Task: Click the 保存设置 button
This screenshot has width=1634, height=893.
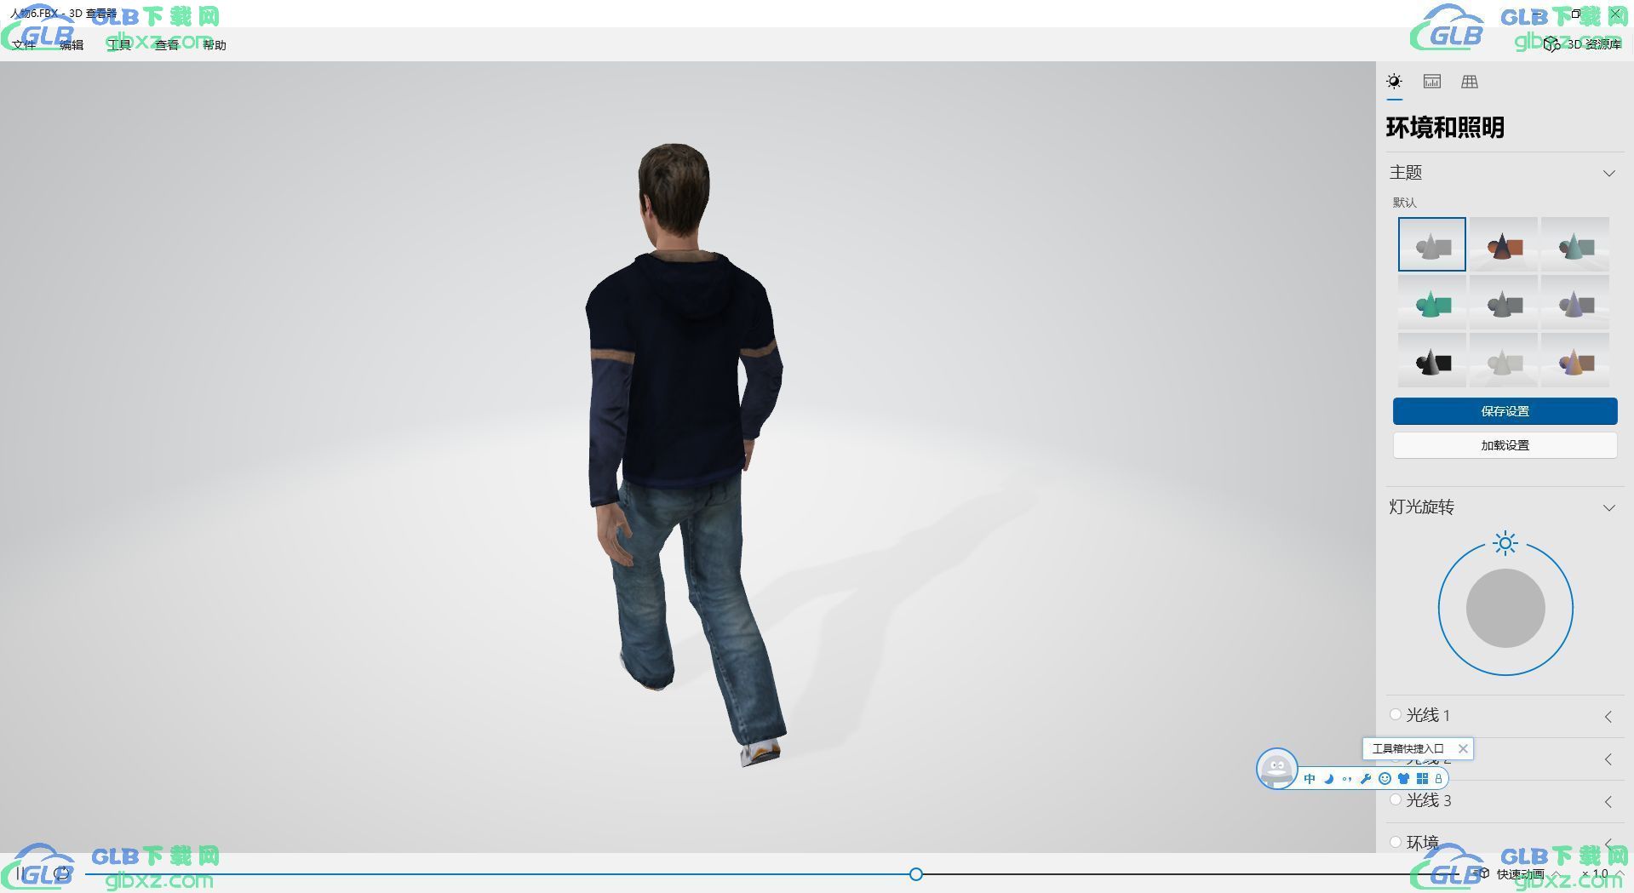Action: pyautogui.click(x=1505, y=411)
